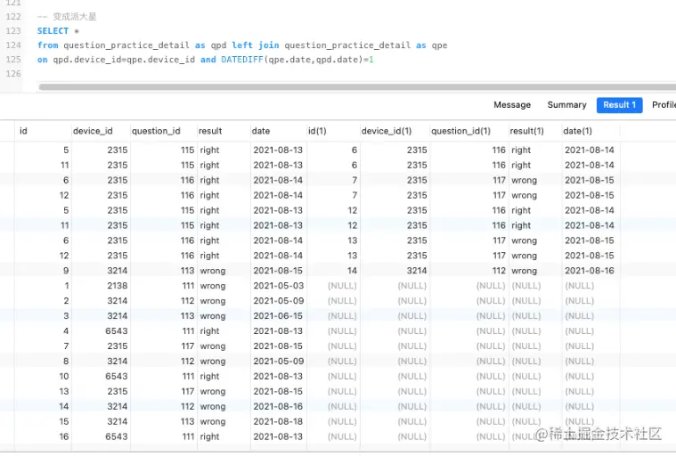676x456 pixels.
Task: Click the date(1) cell 2021-08-16
Action: coord(590,270)
